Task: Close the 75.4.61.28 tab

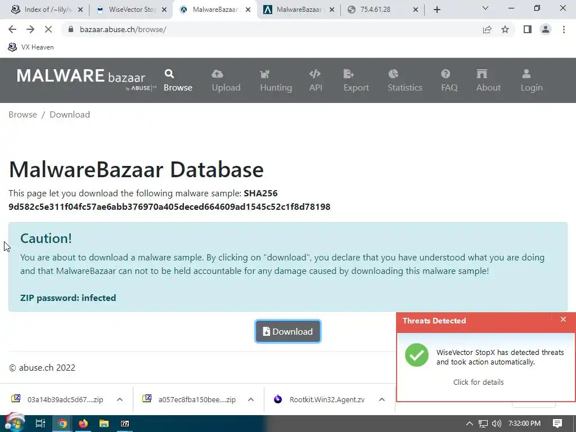Action: 416,10
